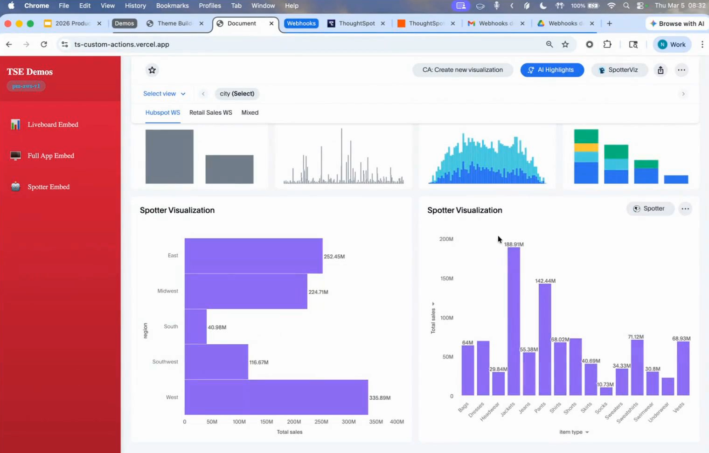
Task: Click the share icon beside SpotterViz
Action: (x=660, y=70)
